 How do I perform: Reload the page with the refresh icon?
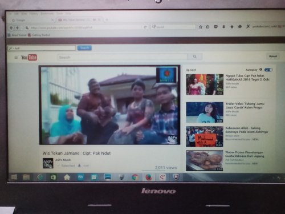(145, 27)
